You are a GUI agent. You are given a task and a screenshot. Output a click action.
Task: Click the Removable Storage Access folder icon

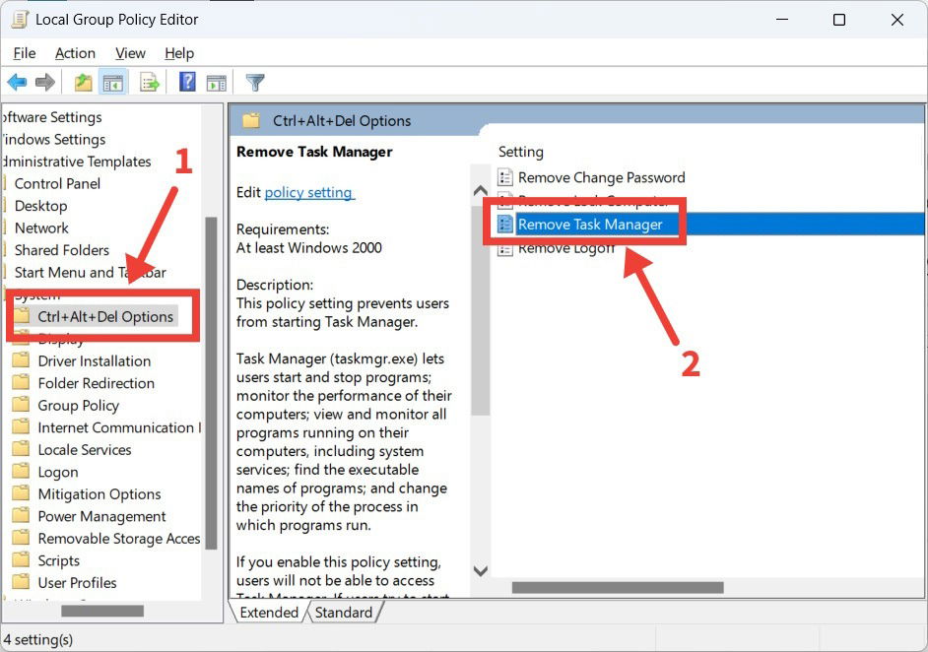click(x=22, y=538)
